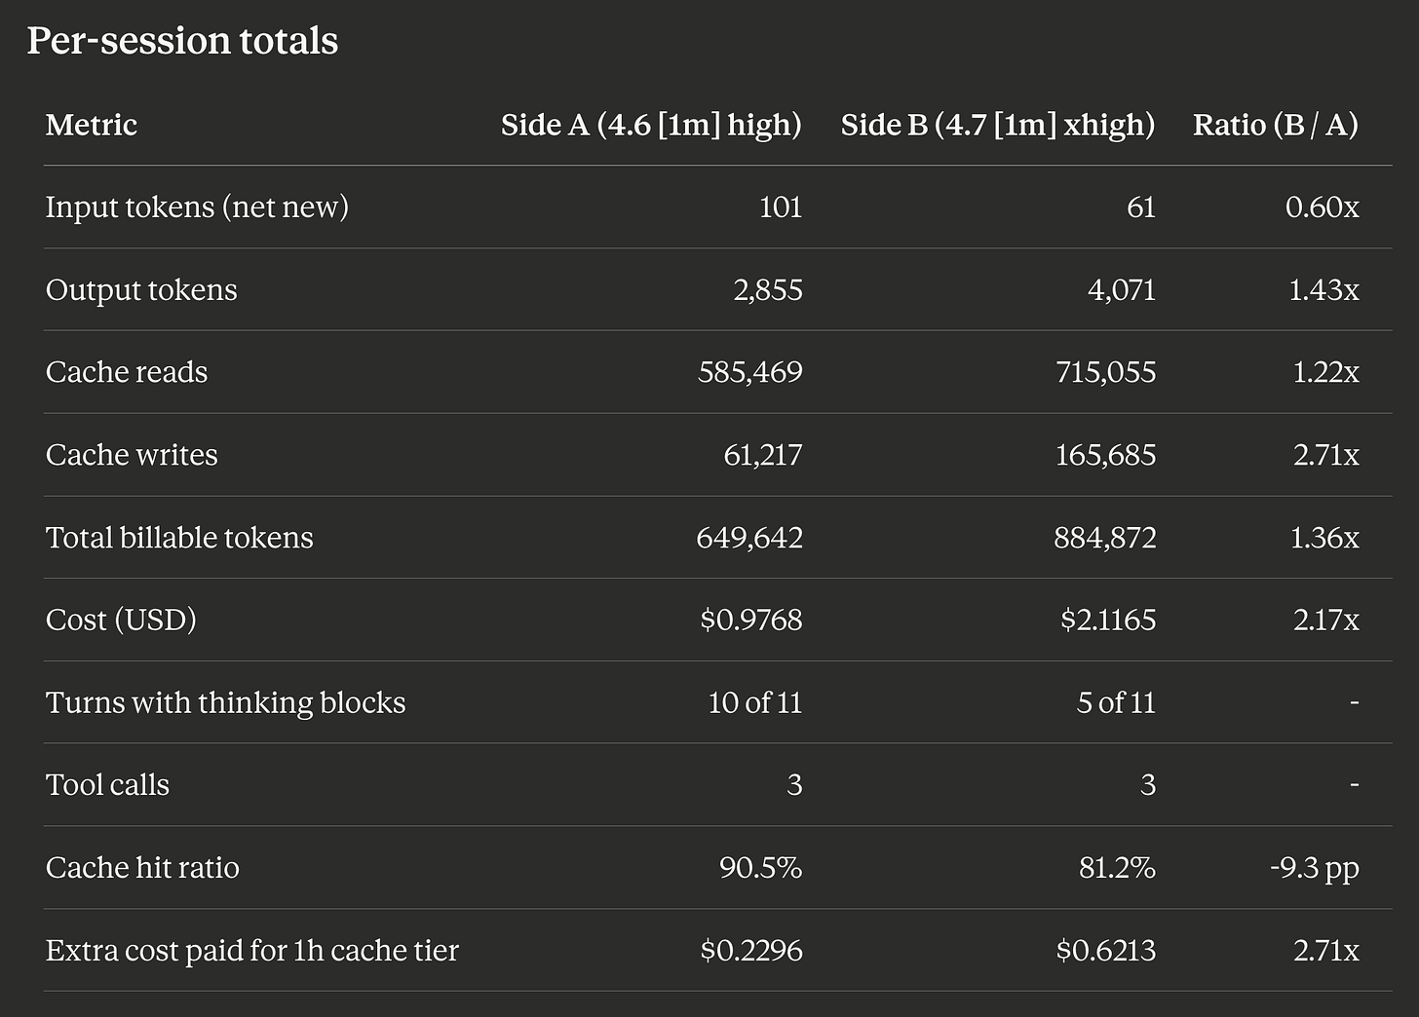Click the Side A (4.6 [1m] high) header
The image size is (1419, 1017).
point(651,125)
